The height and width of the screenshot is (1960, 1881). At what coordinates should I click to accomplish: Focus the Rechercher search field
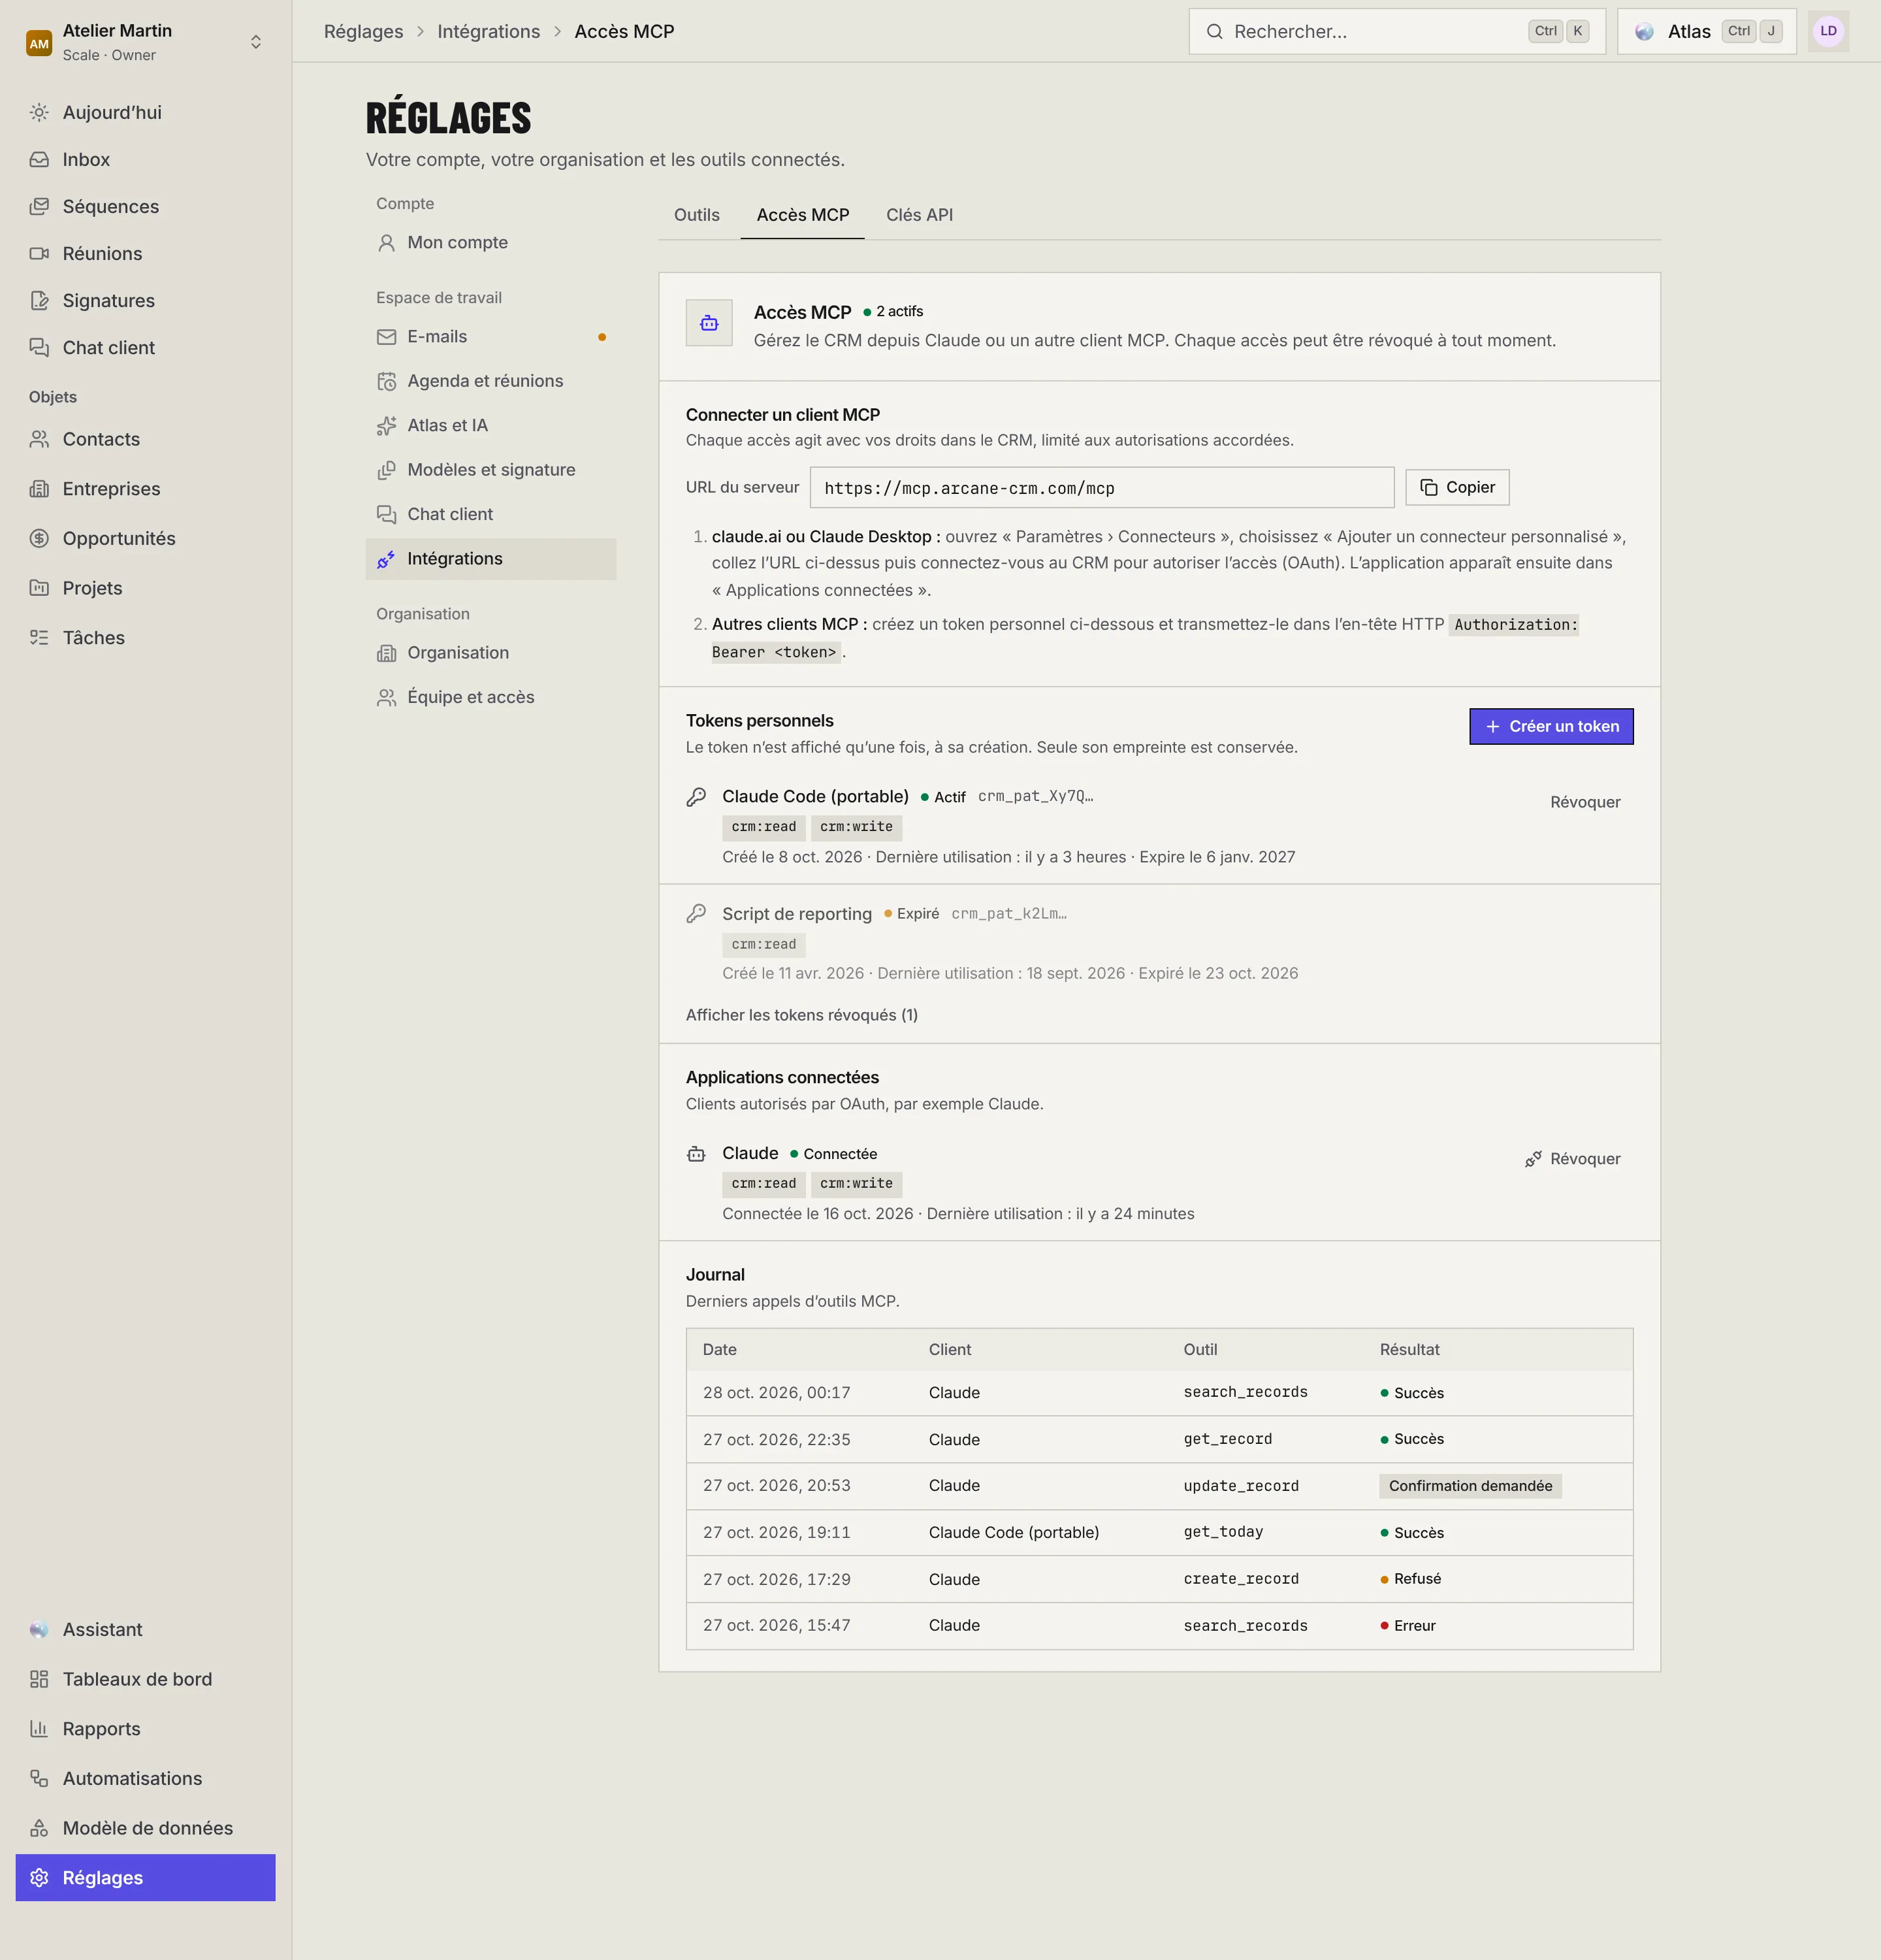(1397, 31)
